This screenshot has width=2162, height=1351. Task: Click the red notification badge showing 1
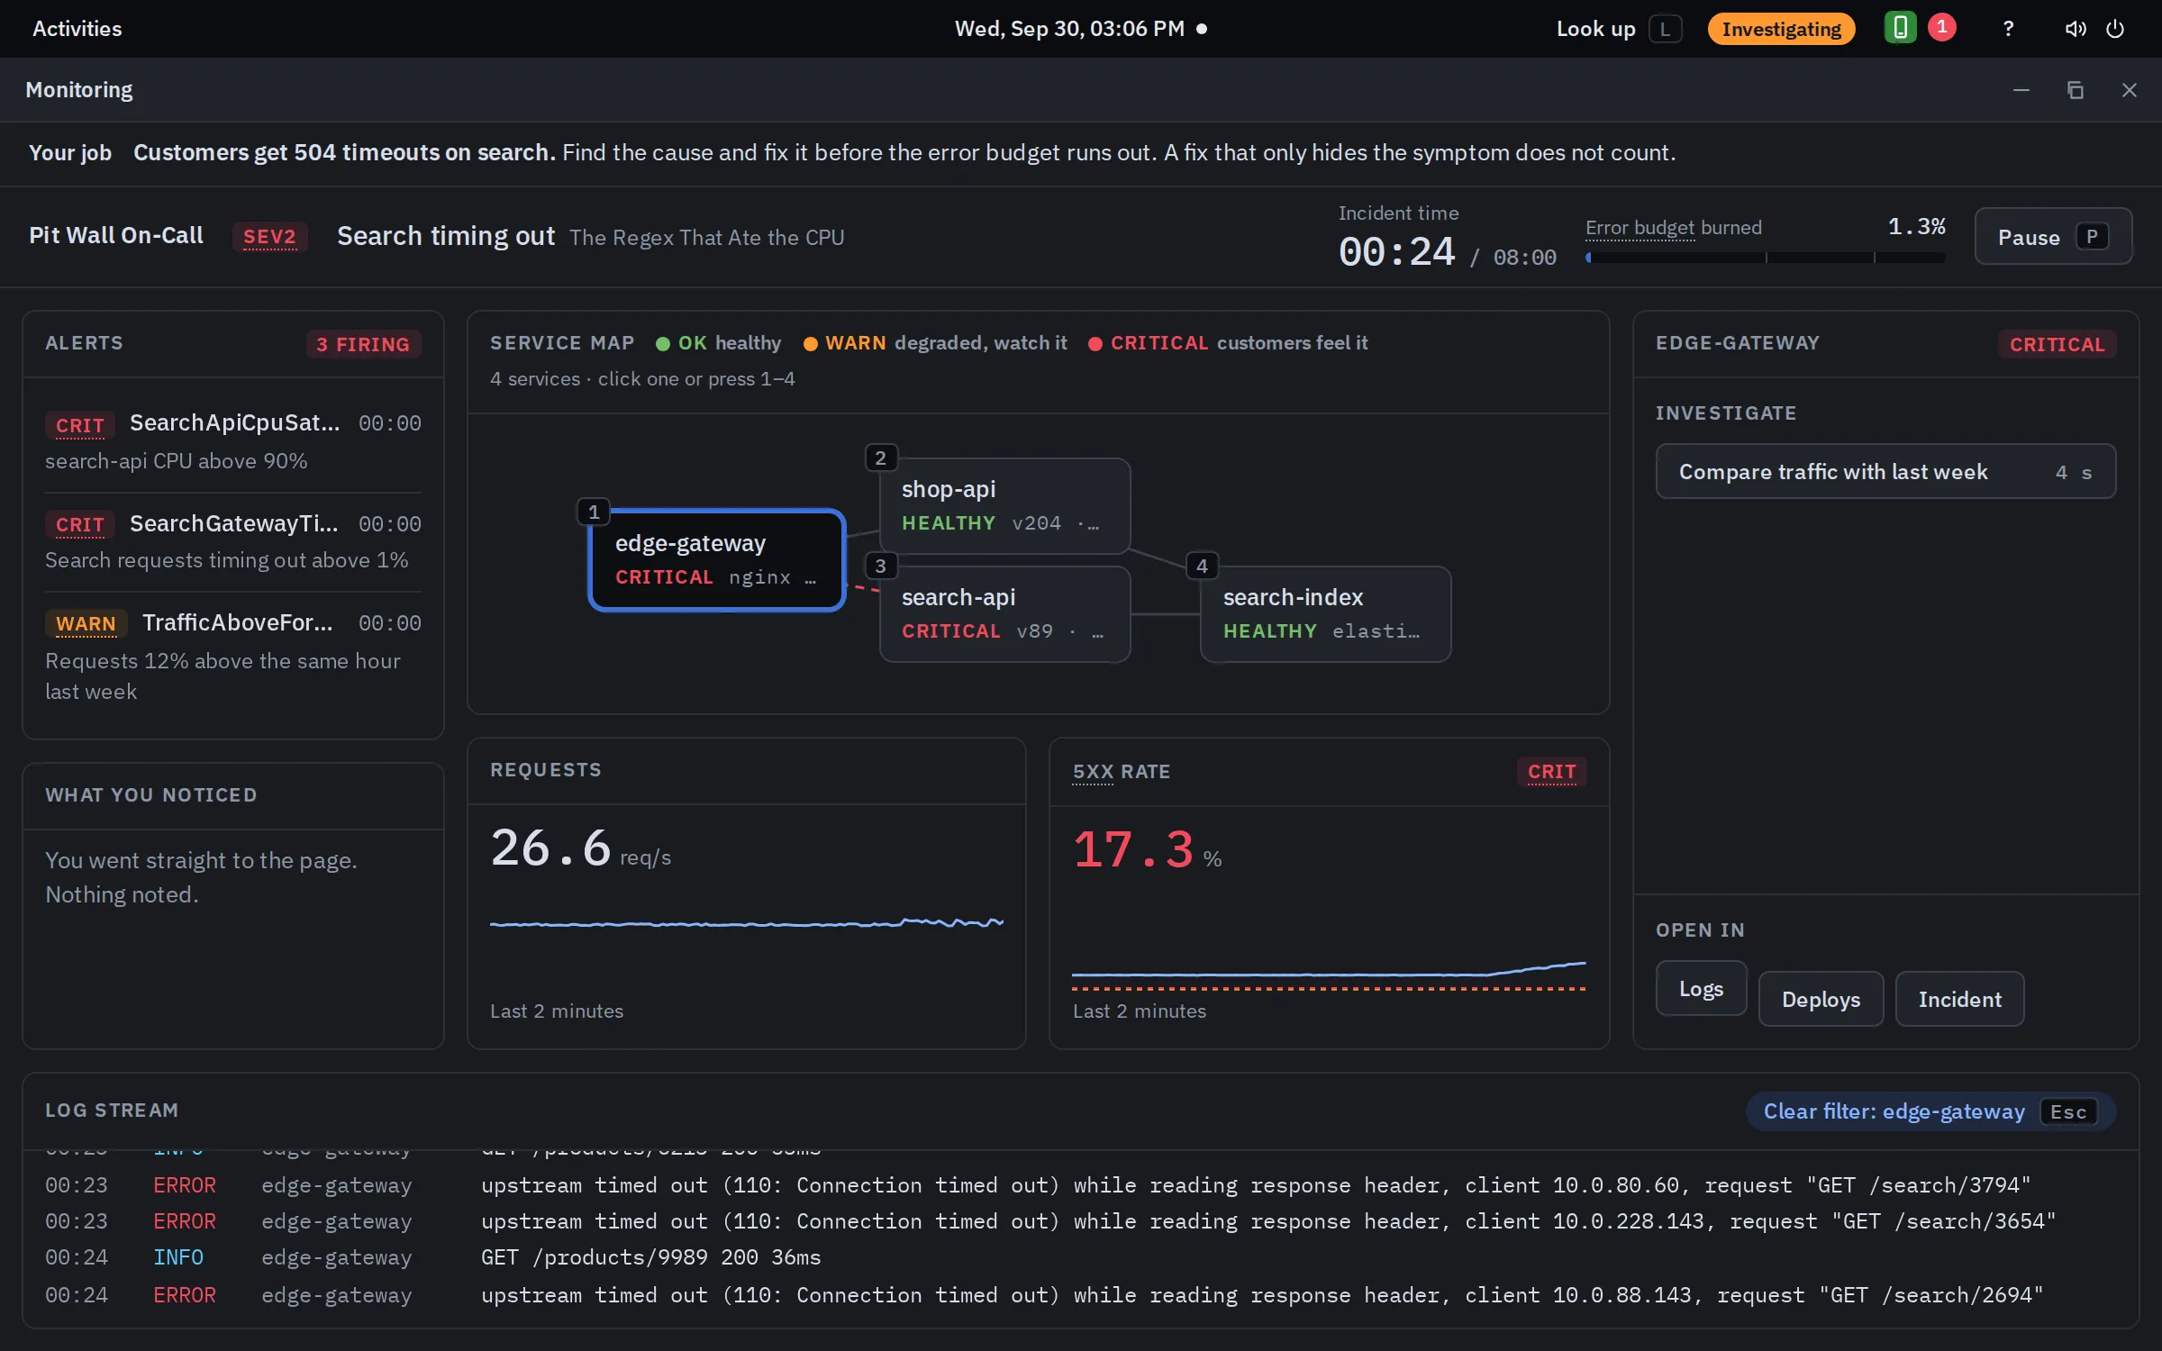click(x=1941, y=27)
